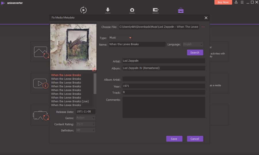Click the VR Converter tool icon
This screenshot has height=155, width=259.
pos(41,115)
